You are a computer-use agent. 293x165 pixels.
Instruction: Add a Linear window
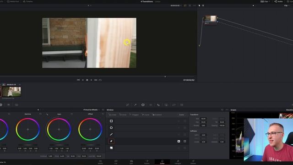(x=112, y=115)
